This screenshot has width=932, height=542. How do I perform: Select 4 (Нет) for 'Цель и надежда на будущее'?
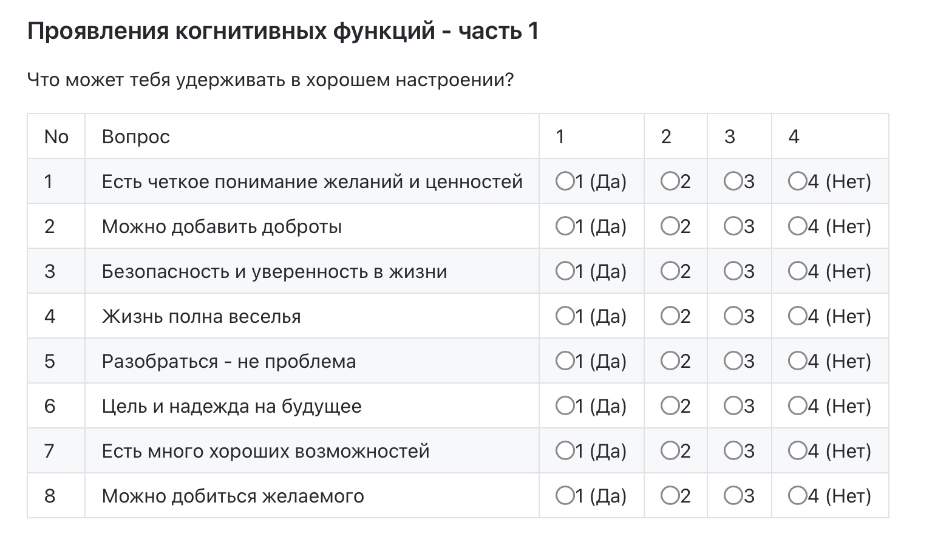(797, 406)
